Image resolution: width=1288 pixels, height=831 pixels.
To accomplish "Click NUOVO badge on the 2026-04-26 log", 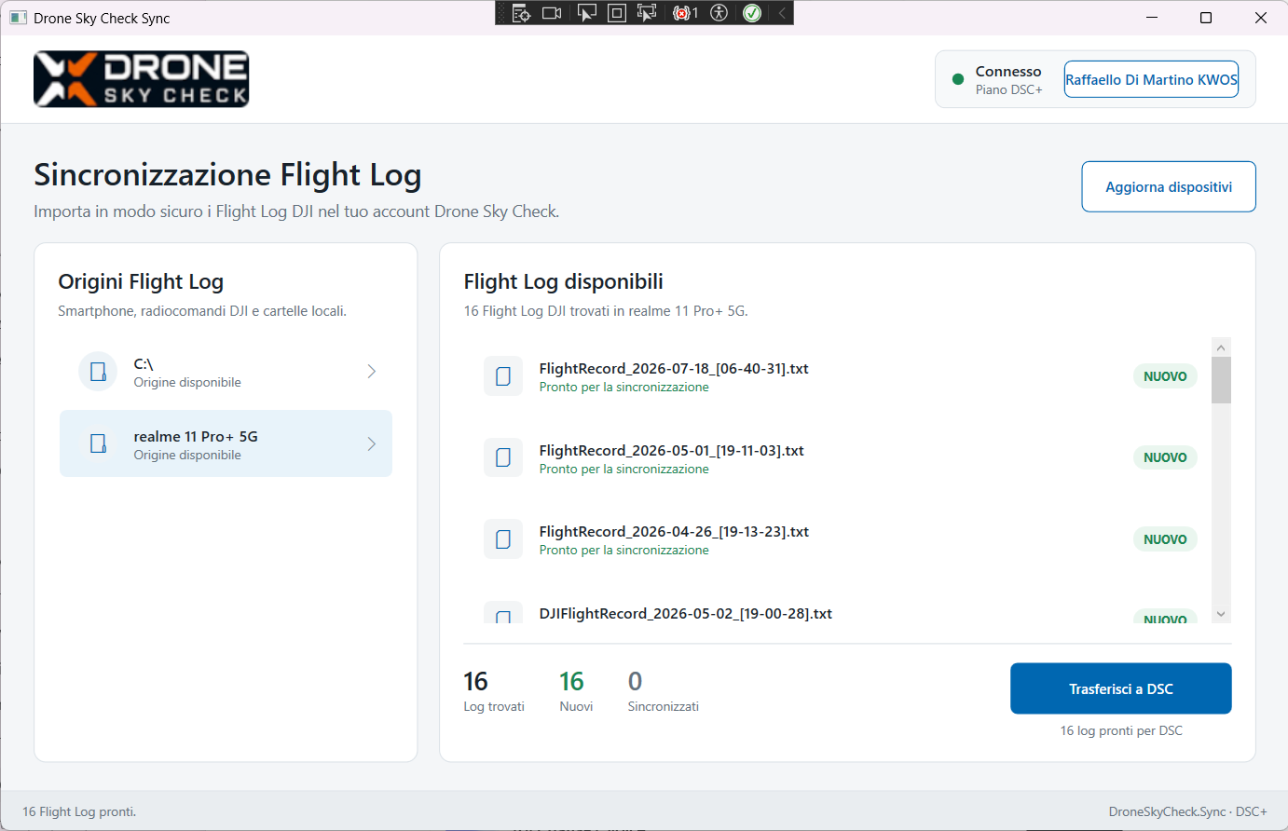I will click(1165, 539).
